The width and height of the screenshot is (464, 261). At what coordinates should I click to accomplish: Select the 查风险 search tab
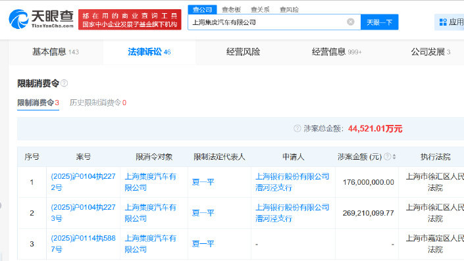(x=289, y=9)
